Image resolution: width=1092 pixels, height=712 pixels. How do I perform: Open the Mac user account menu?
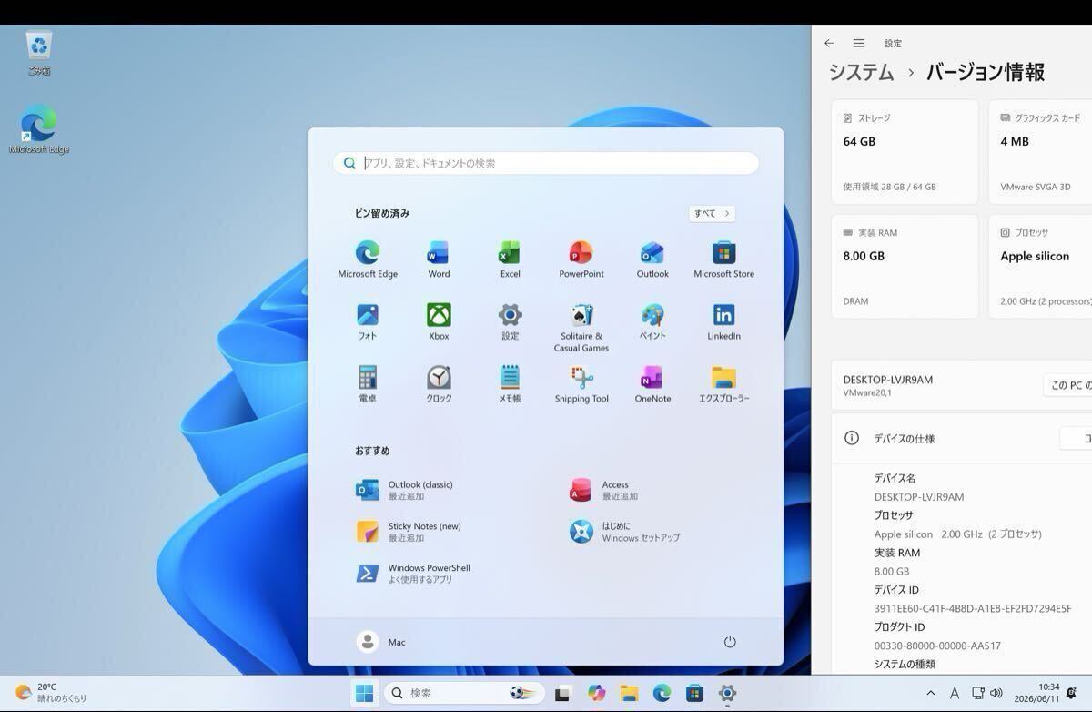381,642
